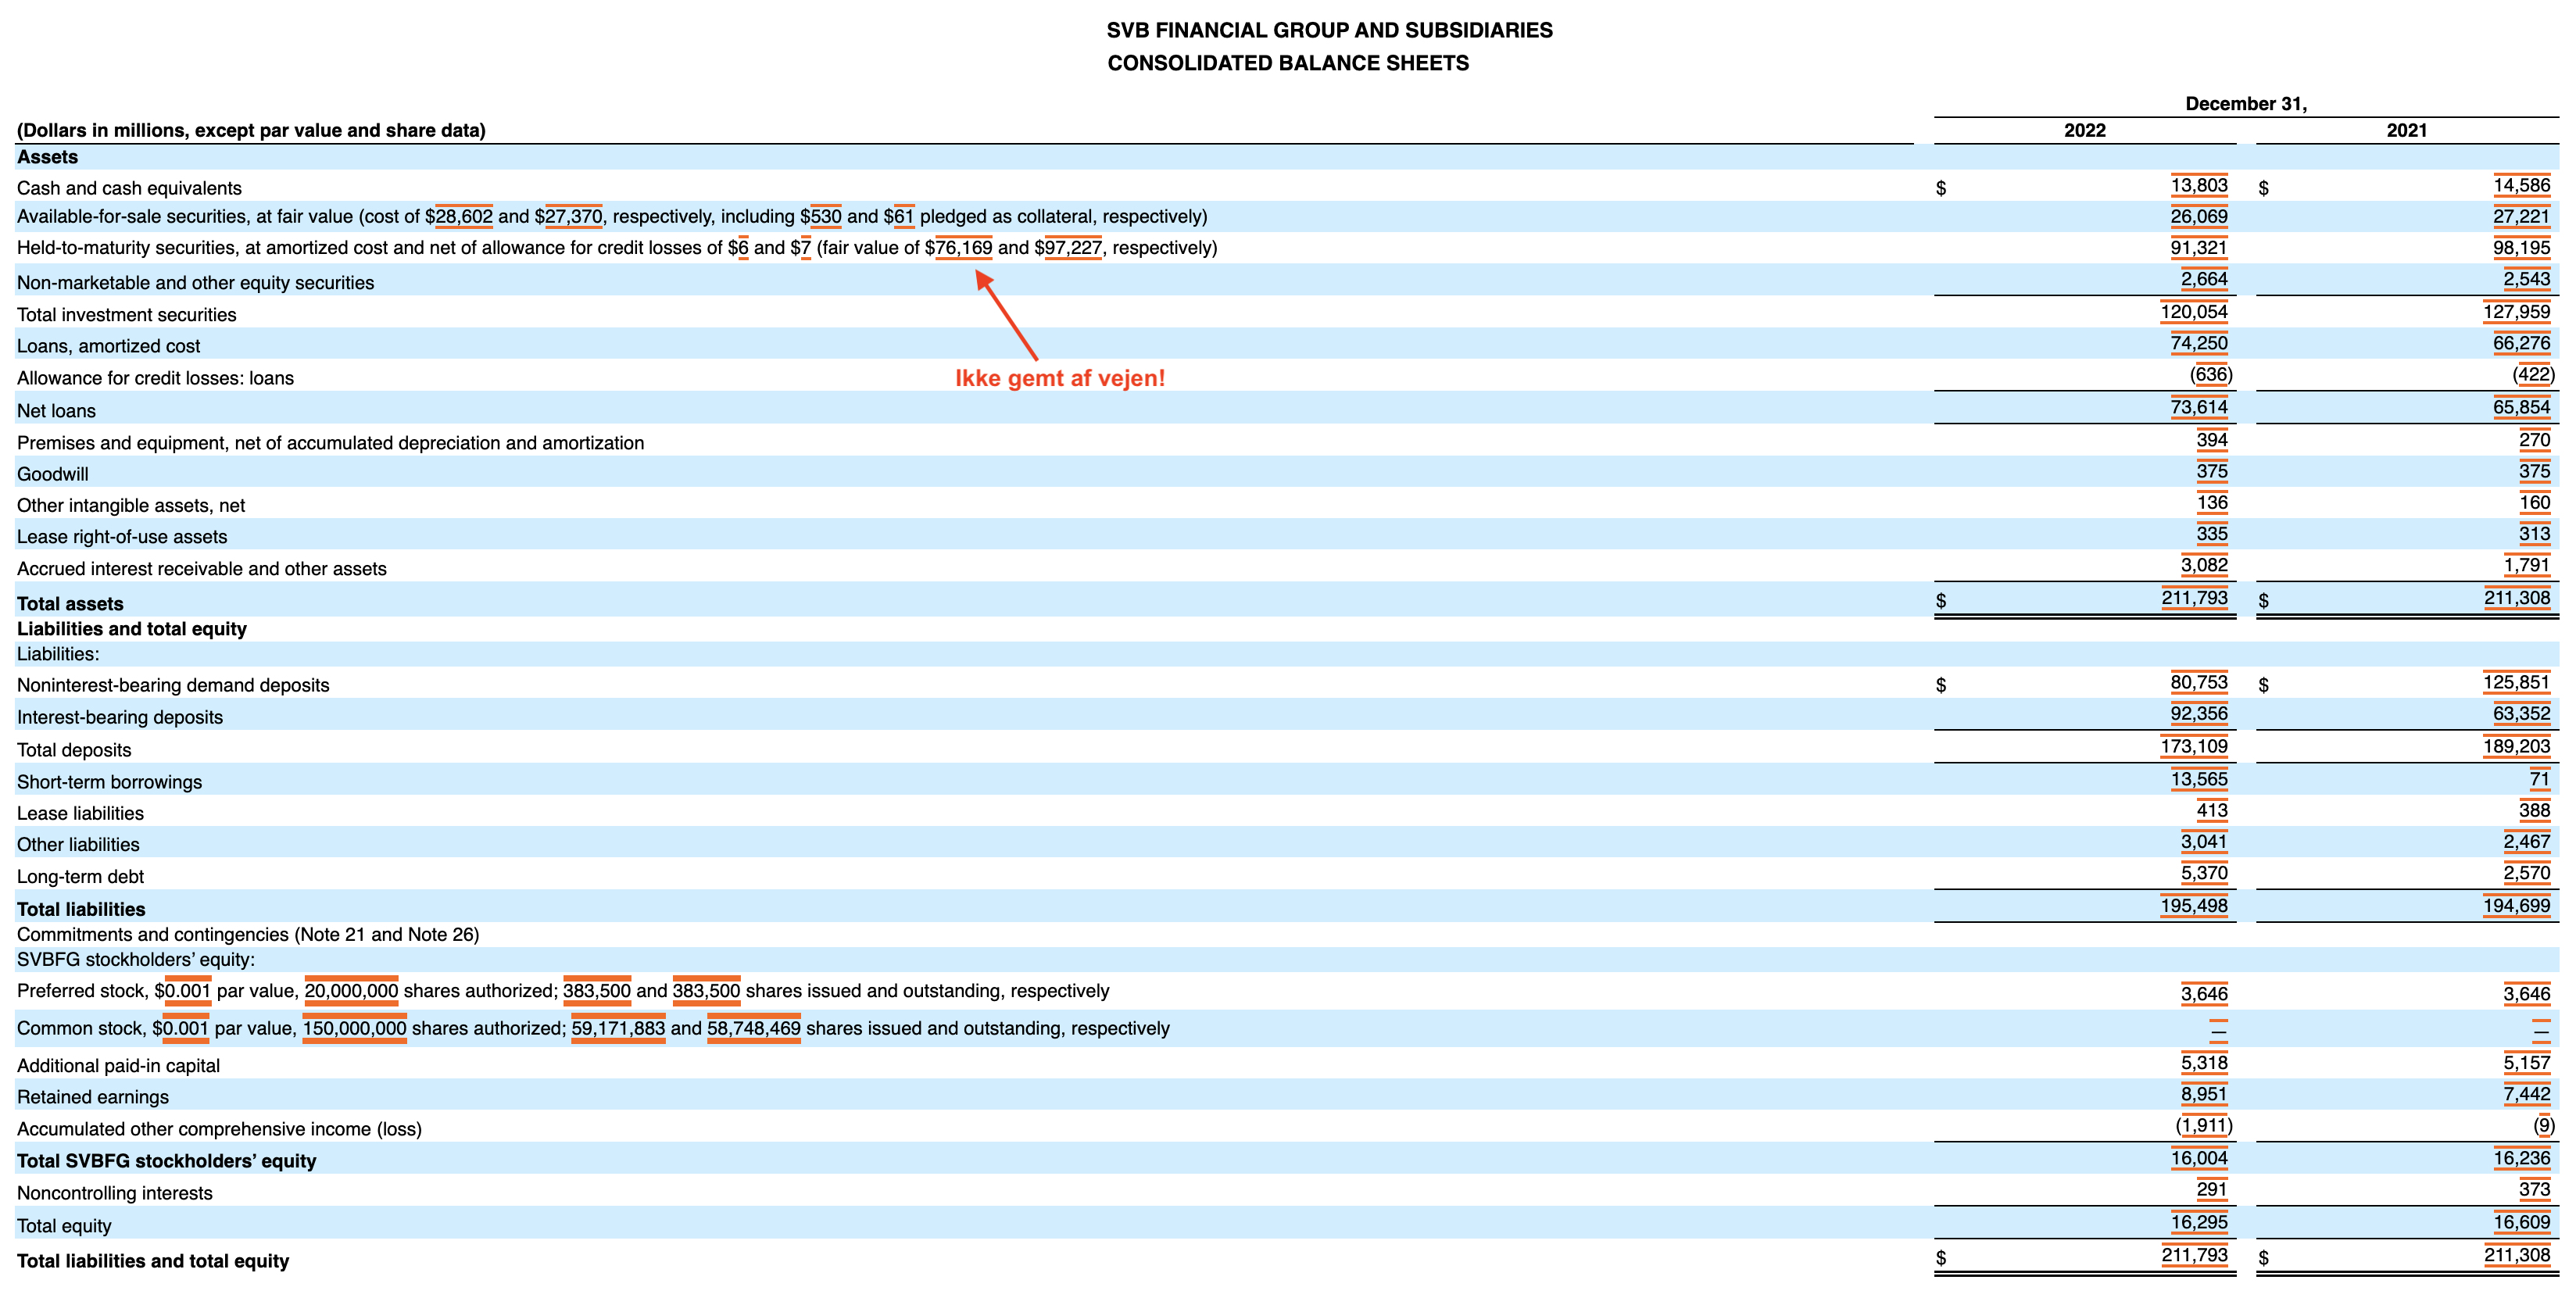Select retained earnings value 7,442
The width and height of the screenshot is (2576, 1305).
tap(2527, 1095)
